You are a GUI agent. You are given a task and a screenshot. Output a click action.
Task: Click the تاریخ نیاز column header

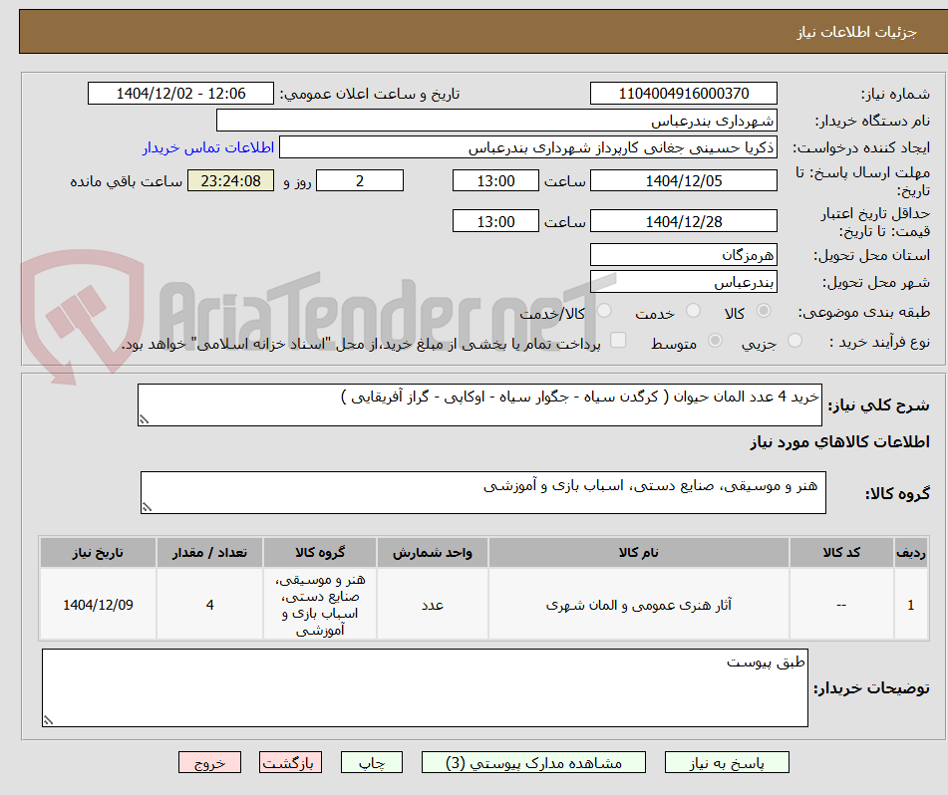[x=98, y=552]
